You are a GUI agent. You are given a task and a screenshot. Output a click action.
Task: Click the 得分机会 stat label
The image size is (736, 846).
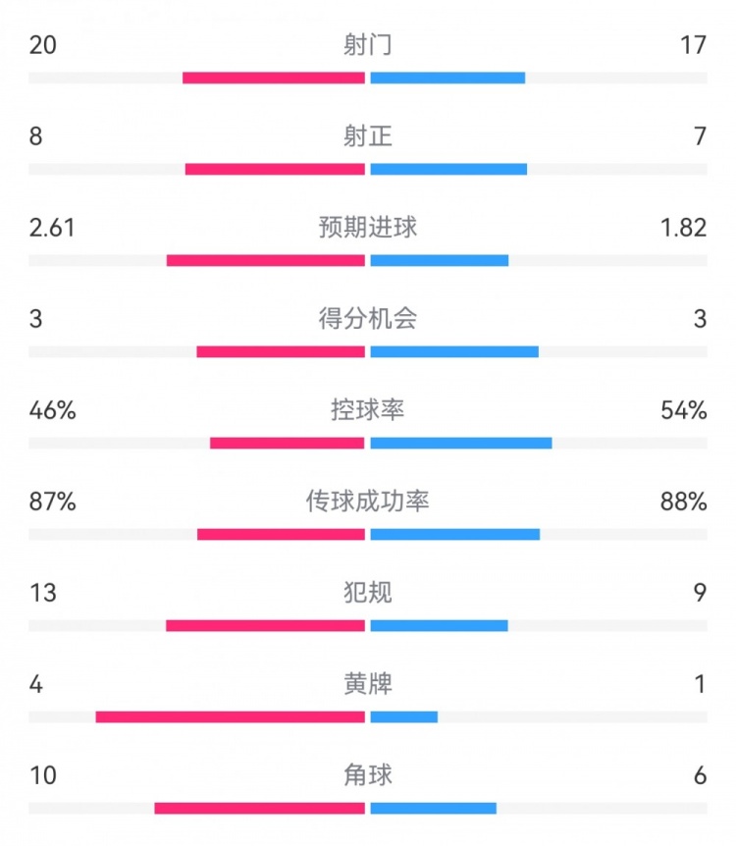point(368,319)
